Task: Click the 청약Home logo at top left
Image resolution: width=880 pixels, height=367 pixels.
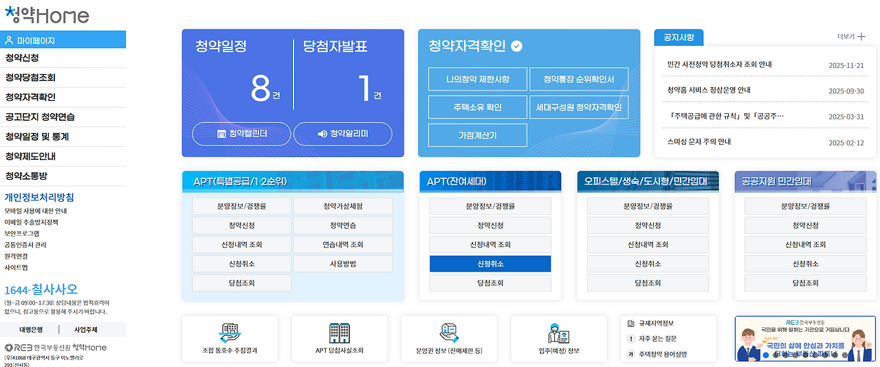Action: [x=47, y=14]
